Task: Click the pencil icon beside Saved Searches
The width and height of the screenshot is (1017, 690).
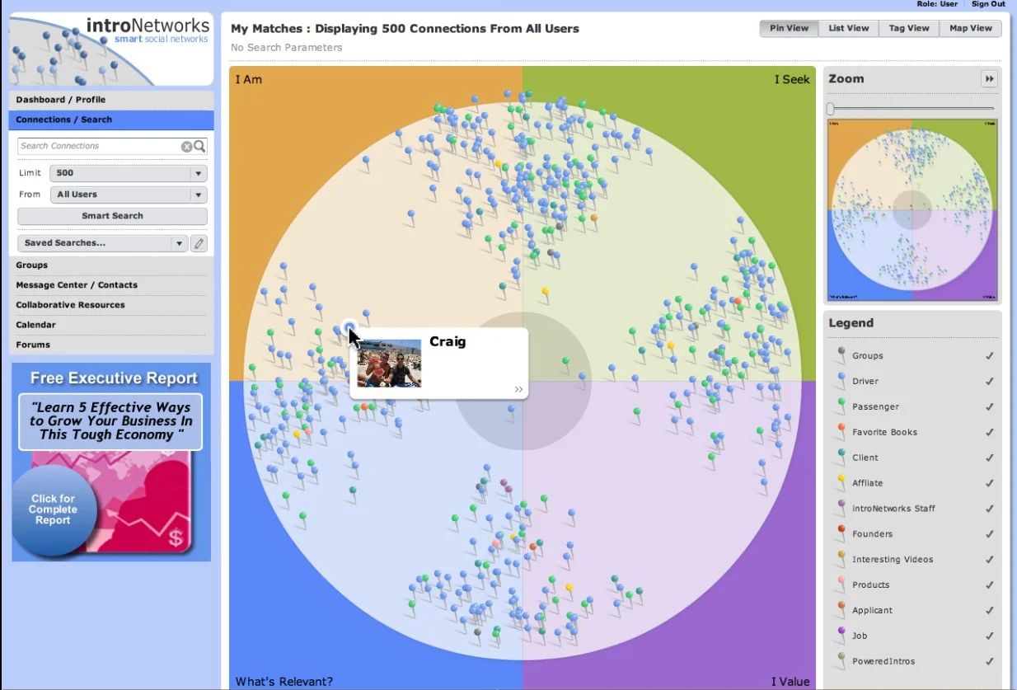Action: 198,243
